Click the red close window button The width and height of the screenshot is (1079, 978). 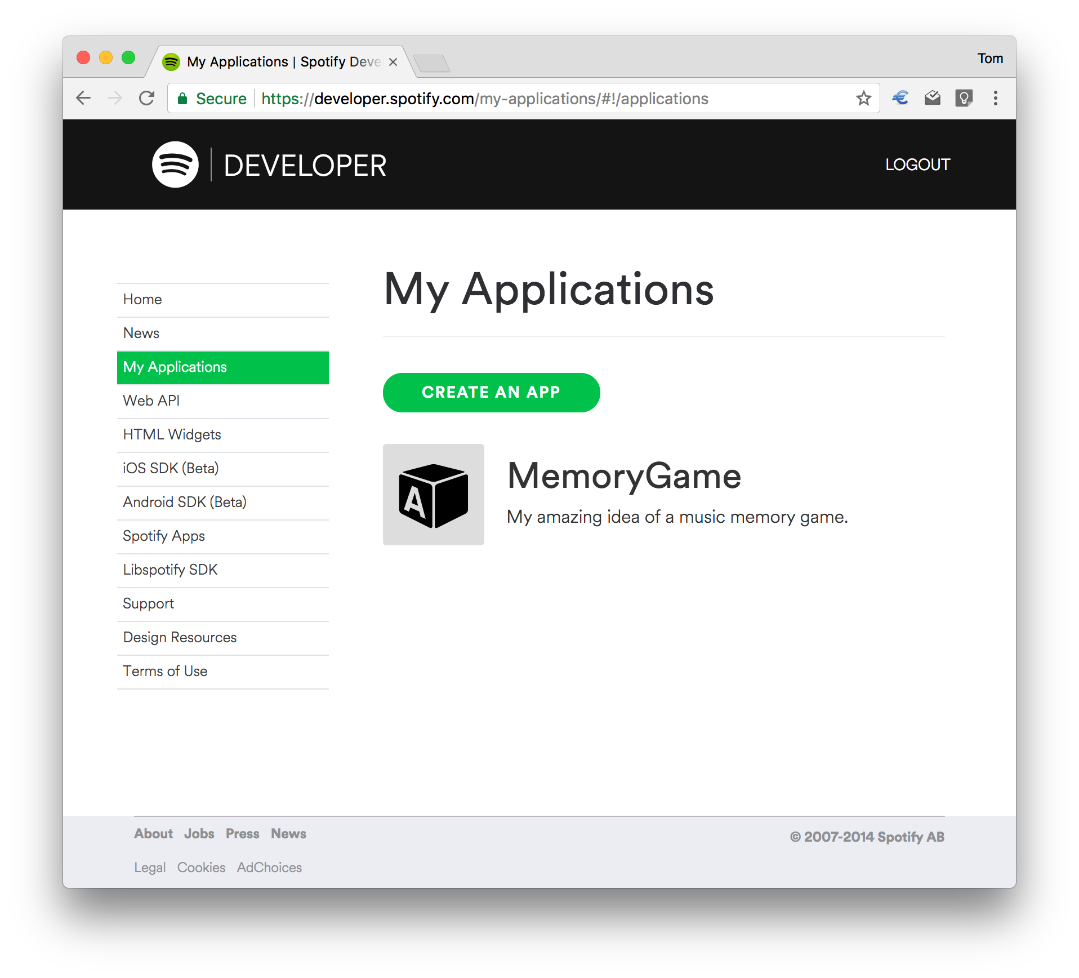tap(83, 57)
